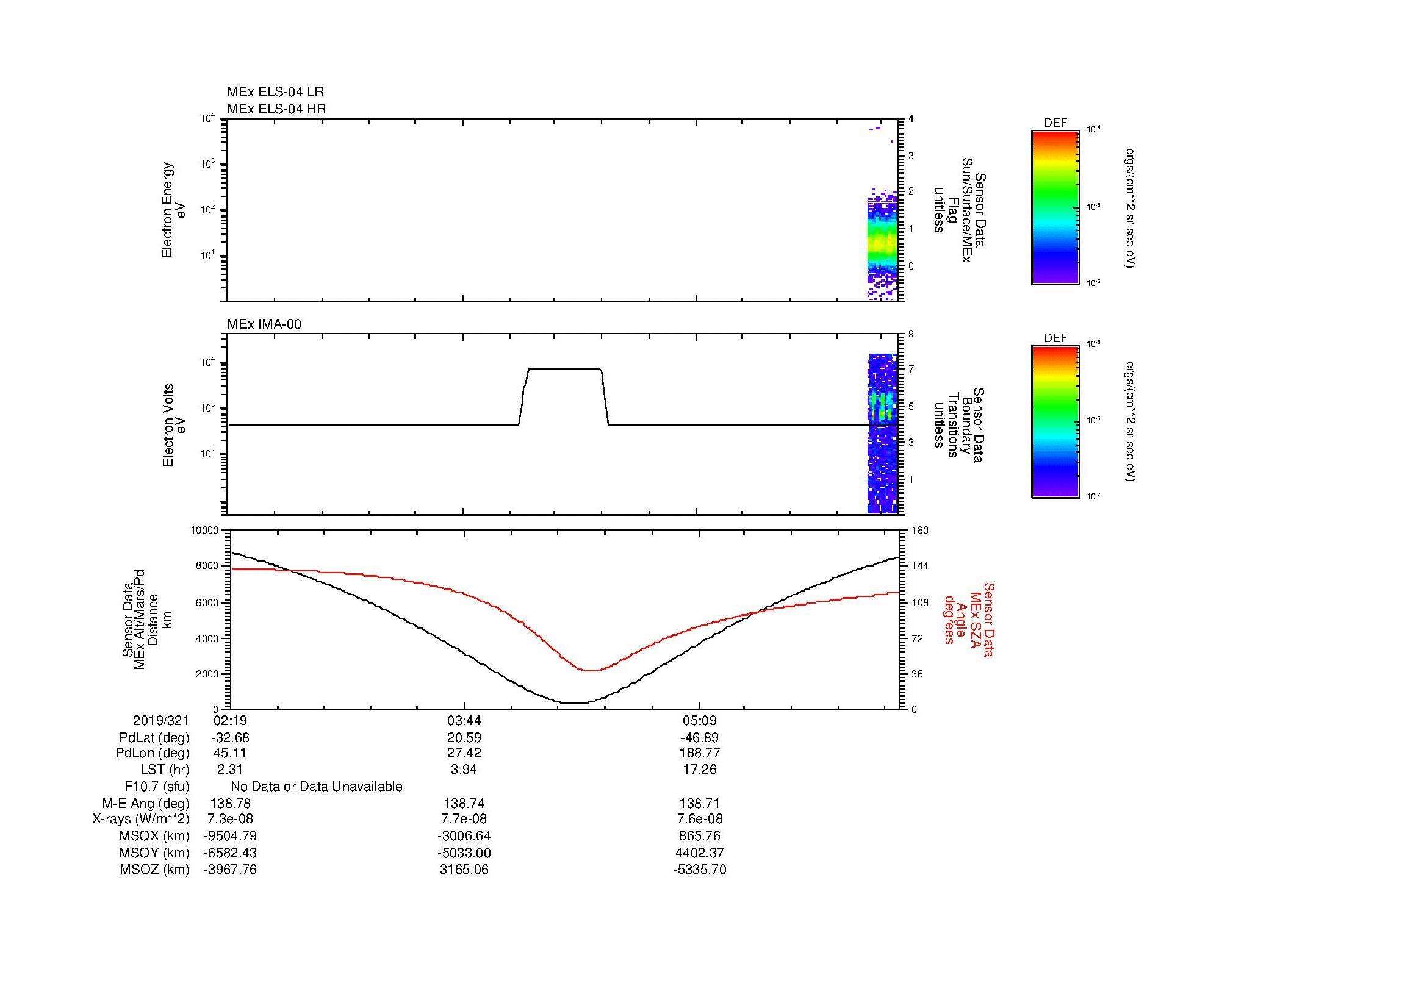Click the MSOY value '4402.37'
The width and height of the screenshot is (1427, 1008).
coord(700,853)
